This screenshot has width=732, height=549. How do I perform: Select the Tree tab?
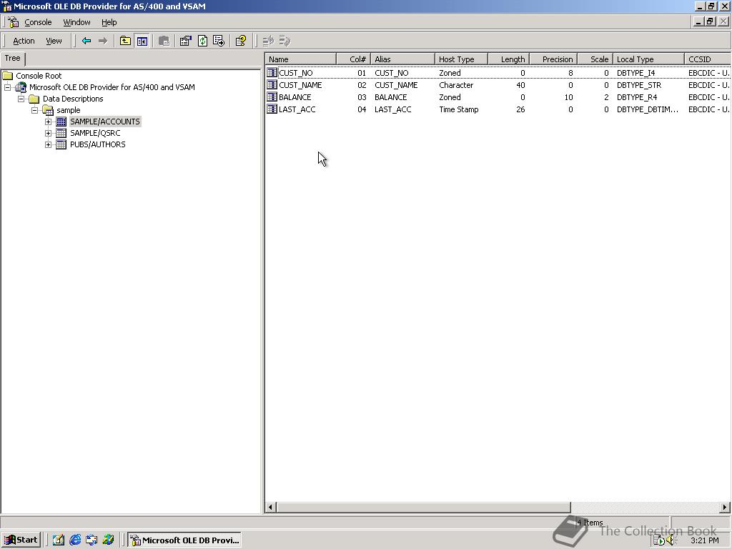point(13,59)
